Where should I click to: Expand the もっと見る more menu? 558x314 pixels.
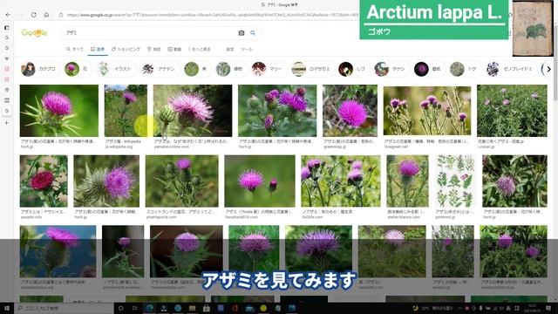click(200, 49)
